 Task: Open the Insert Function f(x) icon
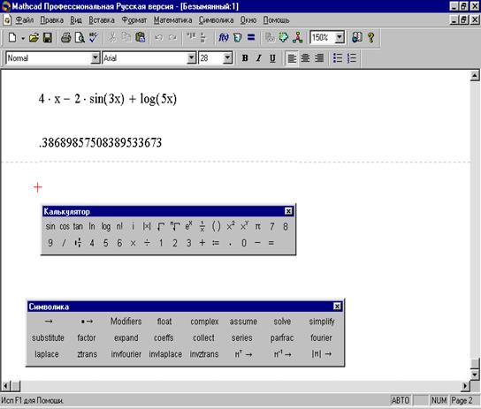pyautogui.click(x=224, y=38)
